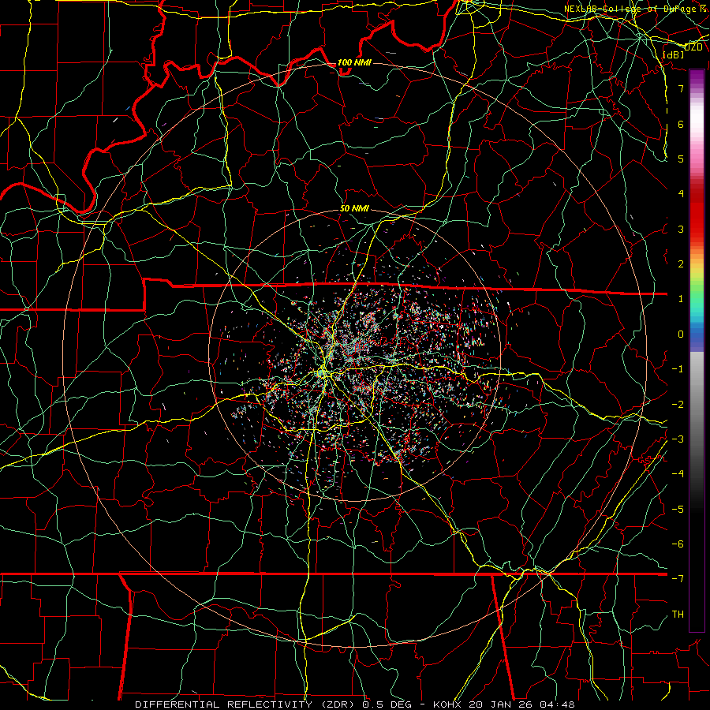This screenshot has width=710, height=710.
Task: Click the "[dB]" unit label above the scale
Action: click(x=674, y=55)
